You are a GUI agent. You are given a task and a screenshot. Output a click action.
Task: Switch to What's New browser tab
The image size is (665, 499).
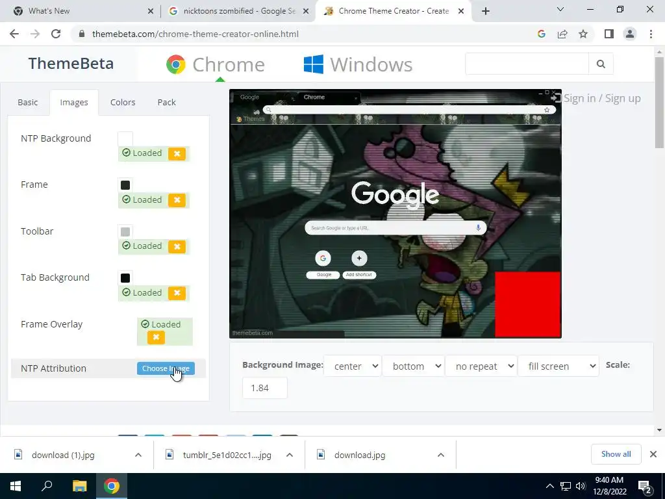tap(81, 11)
